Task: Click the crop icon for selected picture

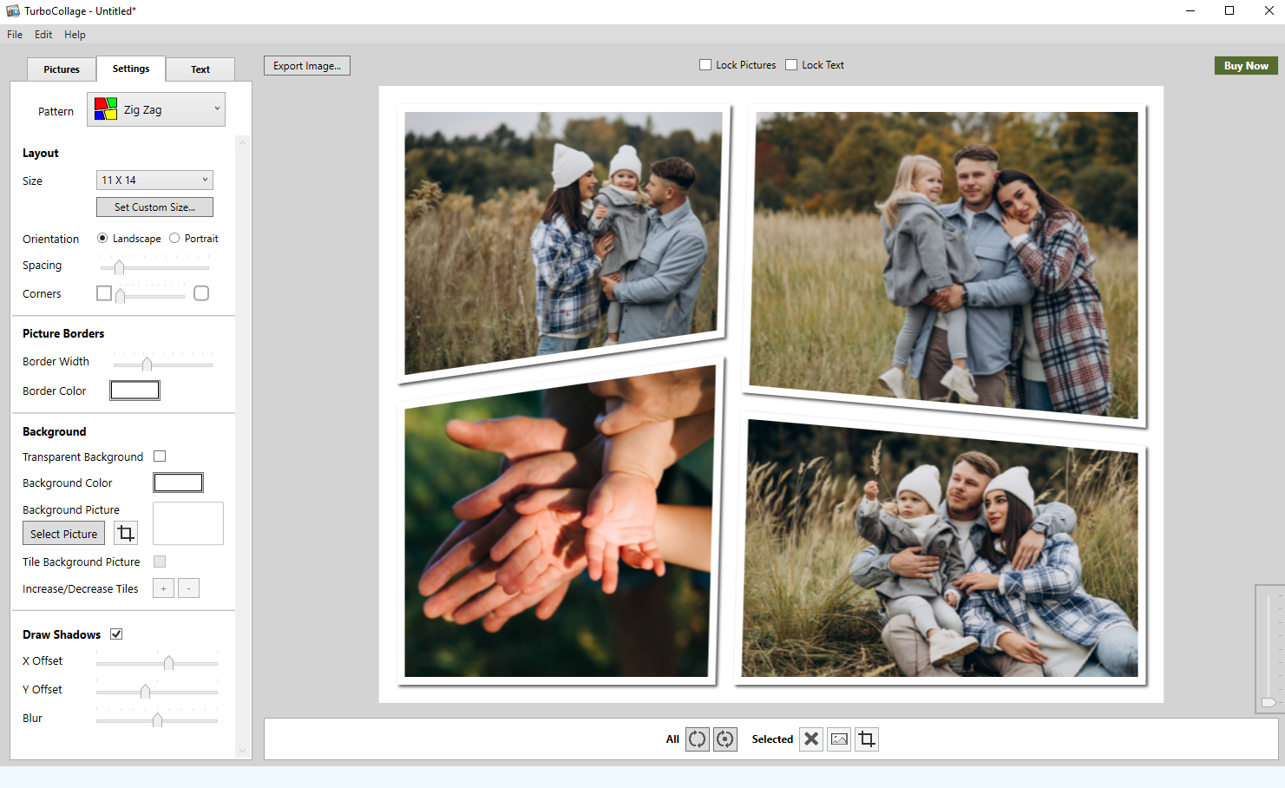Action: coord(867,739)
